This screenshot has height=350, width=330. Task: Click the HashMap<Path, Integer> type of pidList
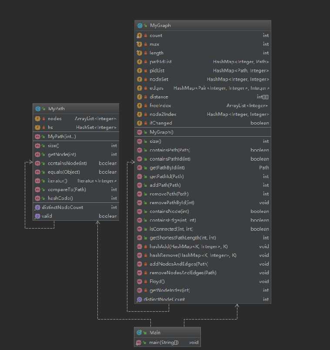[x=241, y=71]
